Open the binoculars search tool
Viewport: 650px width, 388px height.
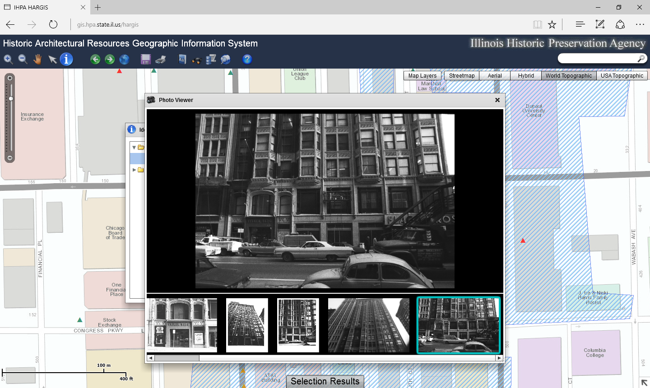pyautogui.click(x=196, y=60)
